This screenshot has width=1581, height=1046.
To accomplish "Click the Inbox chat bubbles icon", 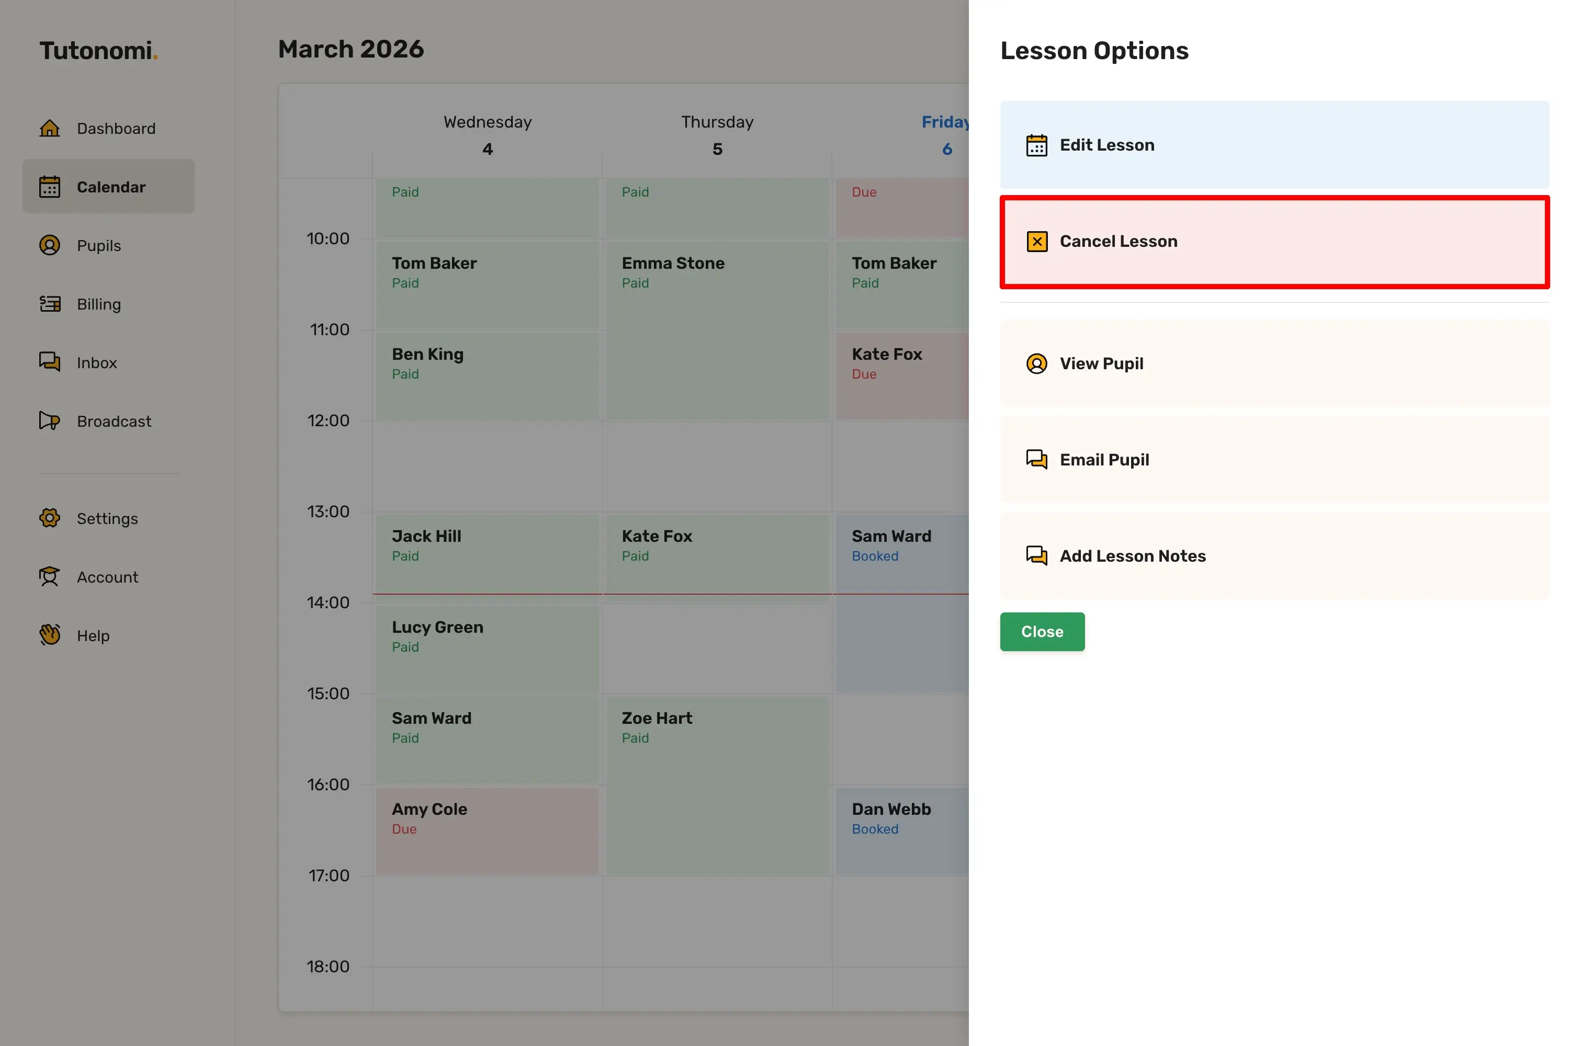I will (49, 362).
